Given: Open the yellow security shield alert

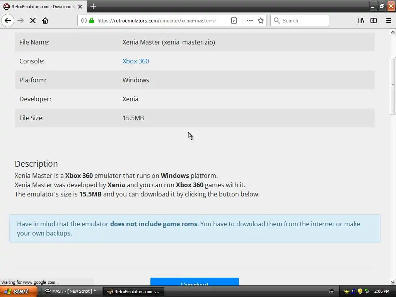Looking at the screenshot, I should coord(360,291).
